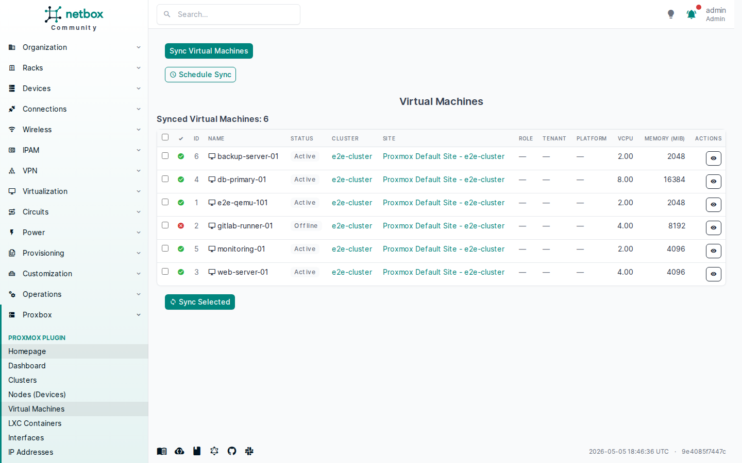Screen dimensions: 742x463
Task: Open the Slack icon in footer
Action: click(x=249, y=451)
